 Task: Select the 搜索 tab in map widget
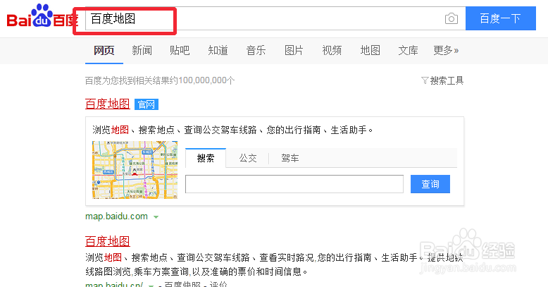click(206, 158)
